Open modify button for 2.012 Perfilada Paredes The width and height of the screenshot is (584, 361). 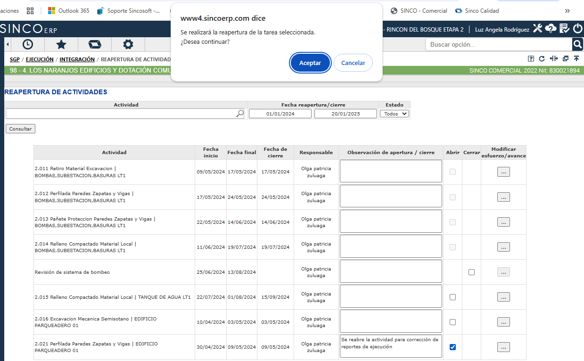[503, 197]
